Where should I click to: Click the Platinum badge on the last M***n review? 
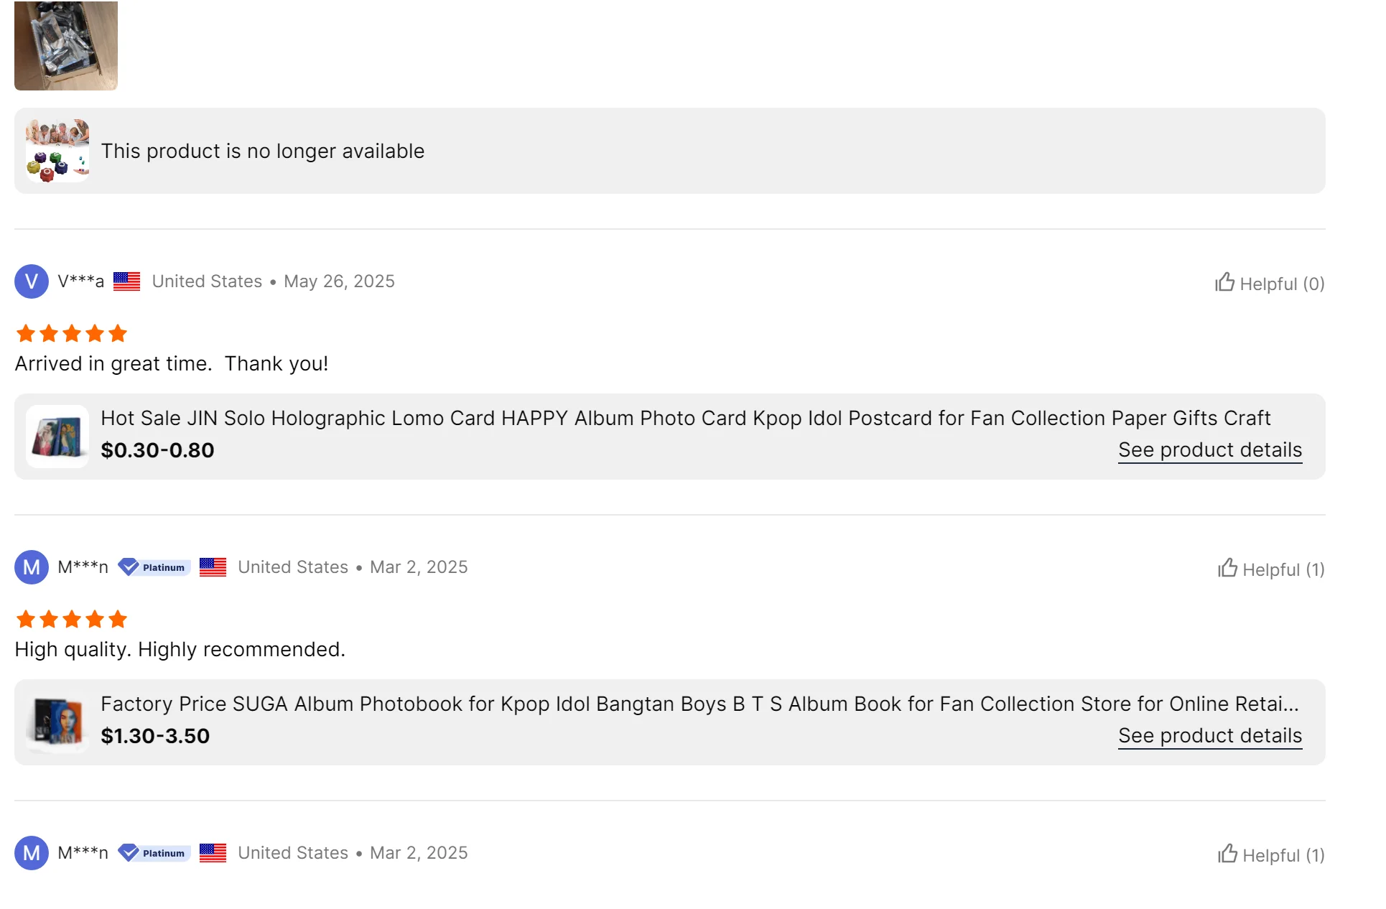(154, 853)
